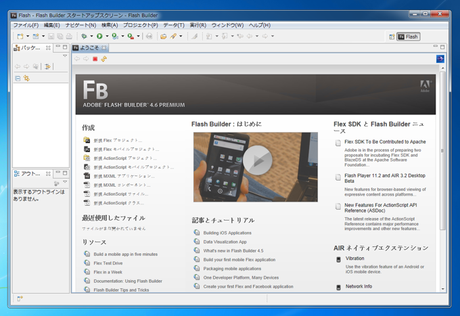Click the status bar icon at bottom left
Screen dimensions: 460x316
tap(20, 298)
